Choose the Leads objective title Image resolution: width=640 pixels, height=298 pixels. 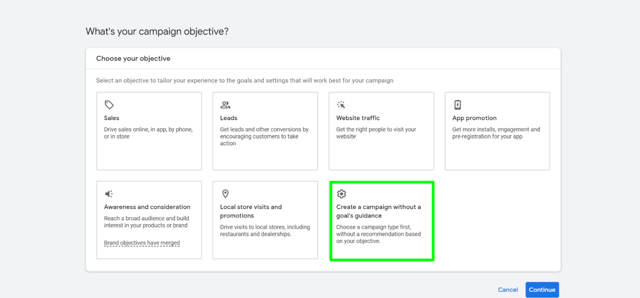pyautogui.click(x=228, y=118)
